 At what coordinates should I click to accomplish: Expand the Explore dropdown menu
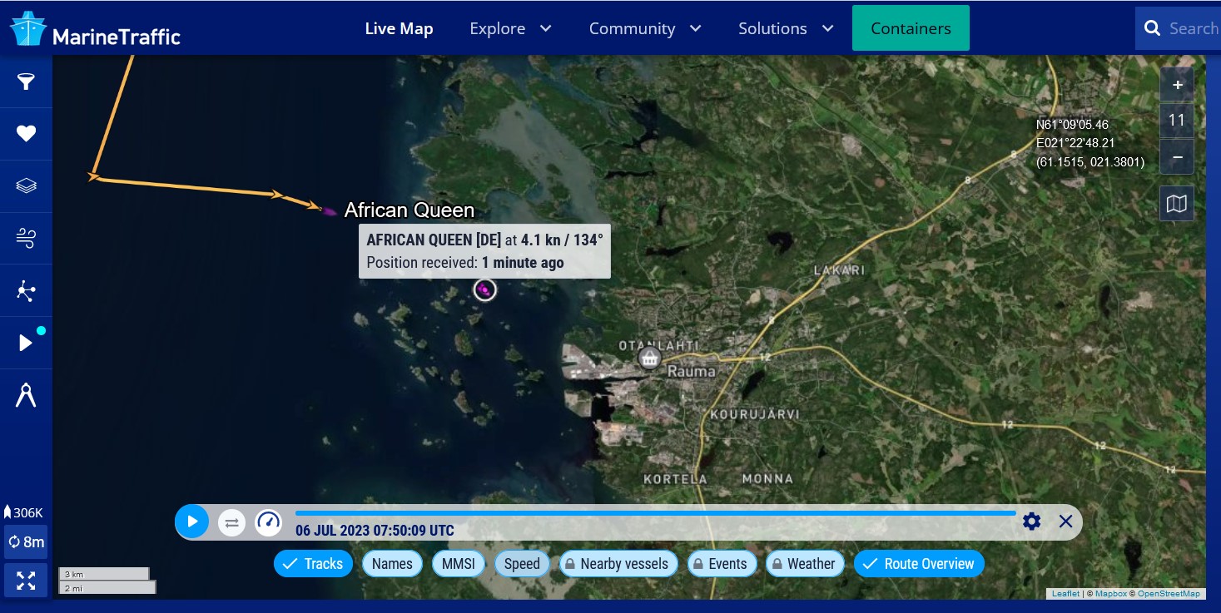(x=510, y=28)
